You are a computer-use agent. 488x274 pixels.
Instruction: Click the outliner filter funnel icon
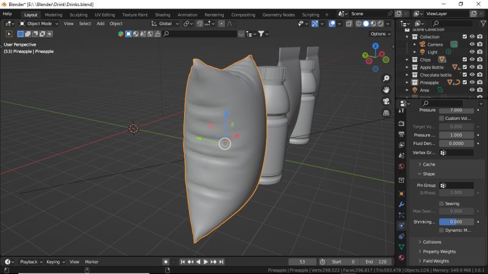click(483, 23)
